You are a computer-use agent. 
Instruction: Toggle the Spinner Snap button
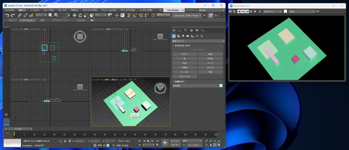147,15
